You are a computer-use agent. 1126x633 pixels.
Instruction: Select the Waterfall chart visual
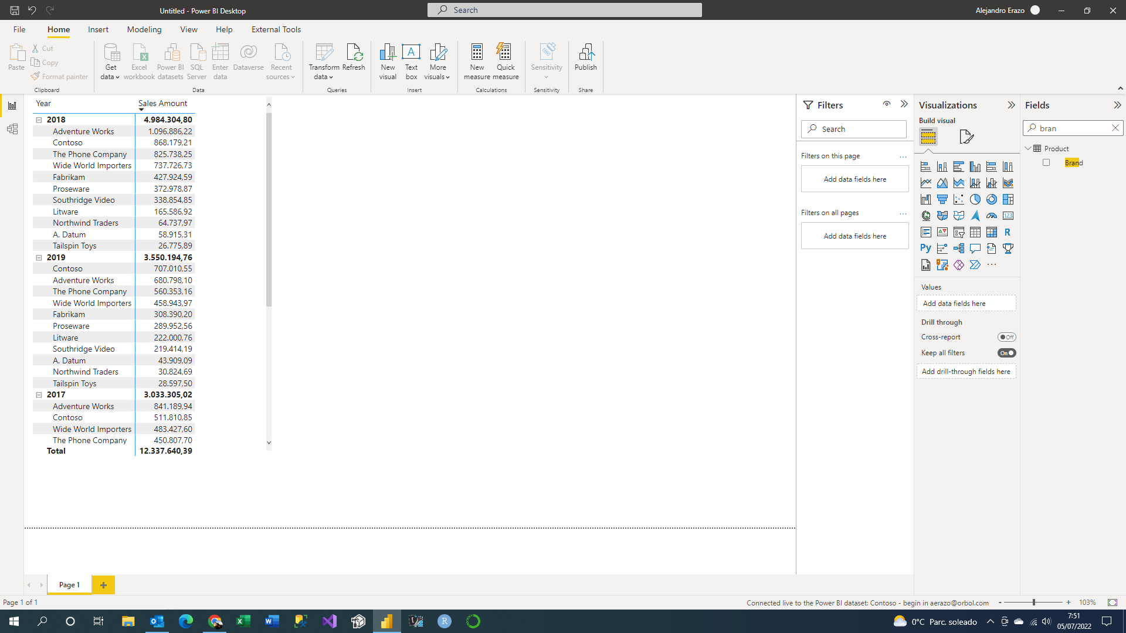coord(925,199)
